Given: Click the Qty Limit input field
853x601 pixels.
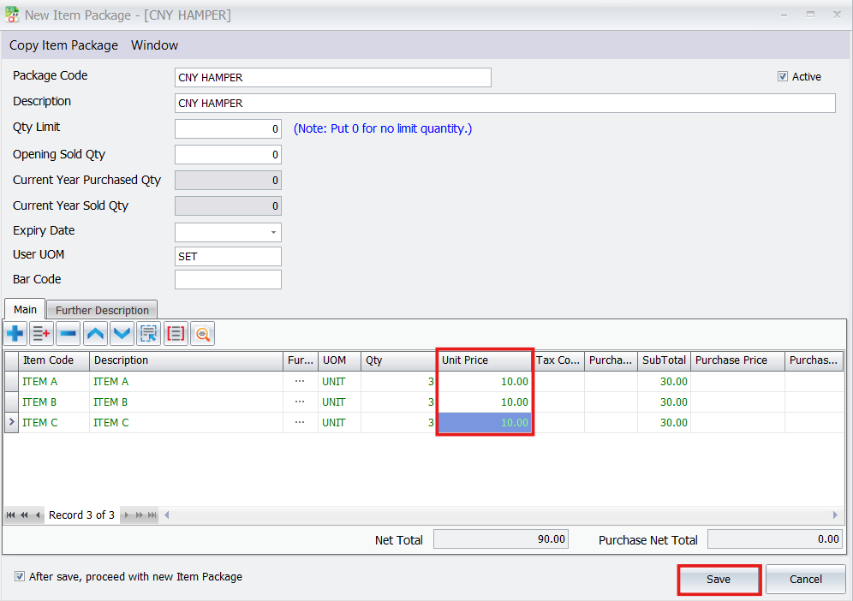Looking at the screenshot, I should pyautogui.click(x=227, y=128).
